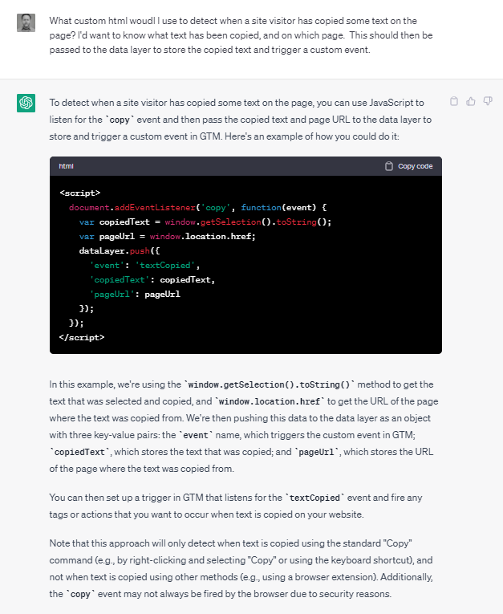Click the 'event': 'textCopied' code line
This screenshot has height=614, width=503.
point(144,265)
